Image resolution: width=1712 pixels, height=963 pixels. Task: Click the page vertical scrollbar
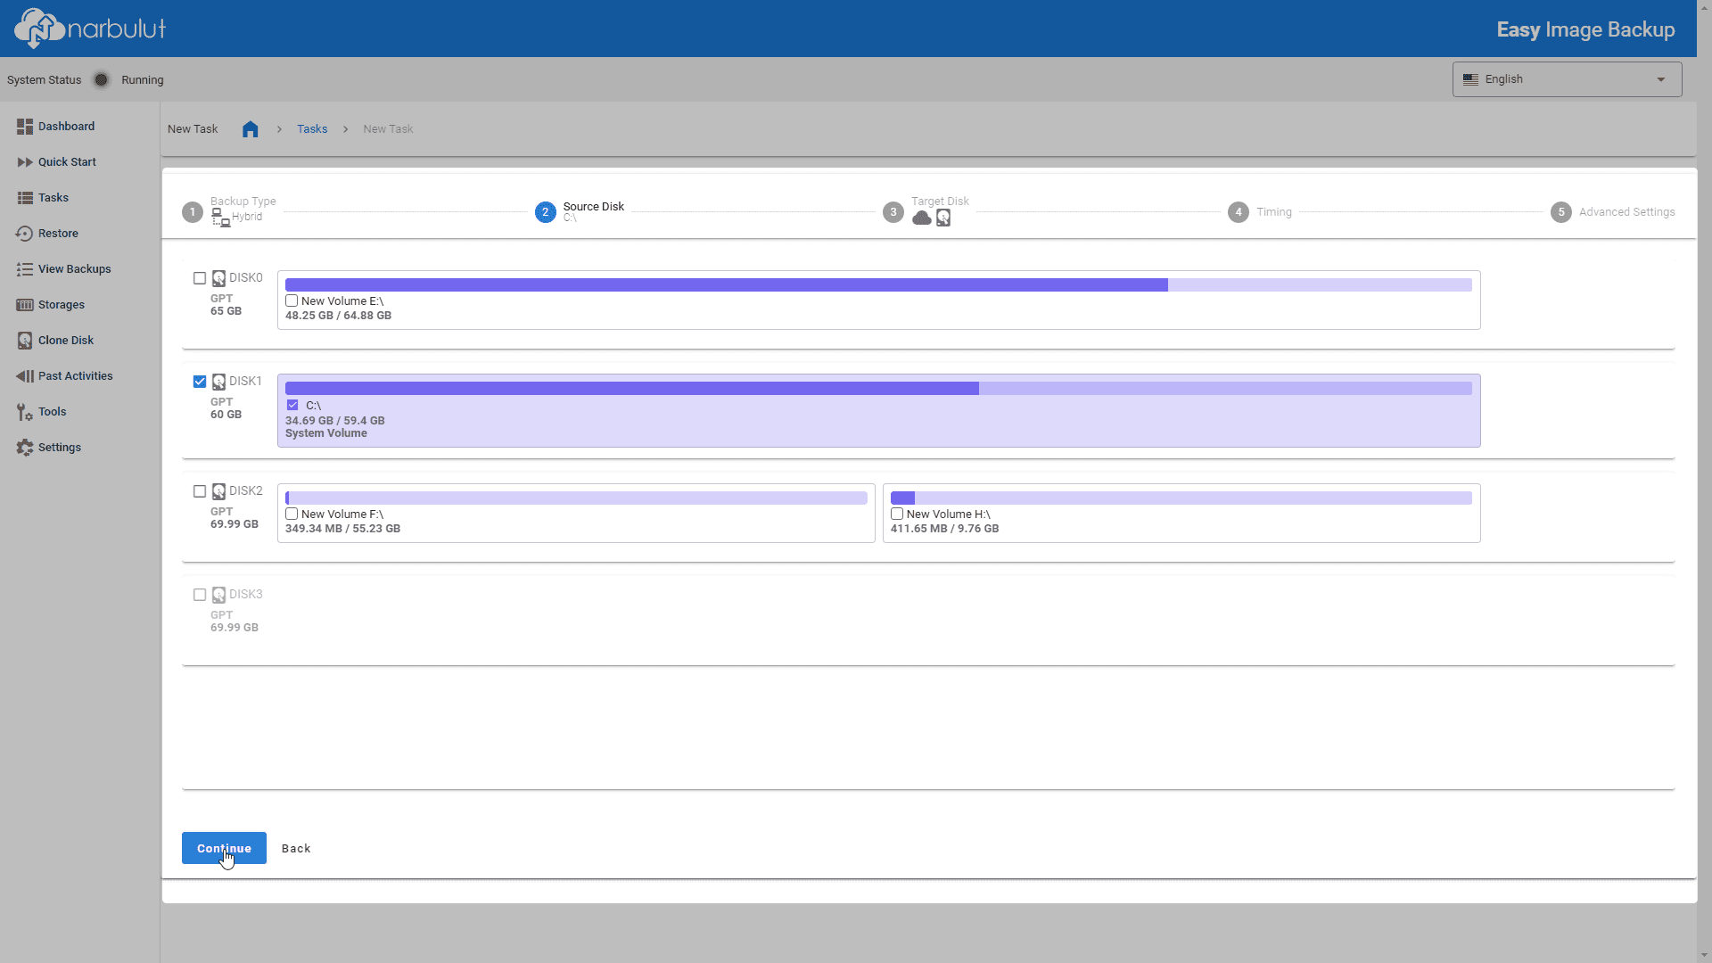tap(1704, 481)
